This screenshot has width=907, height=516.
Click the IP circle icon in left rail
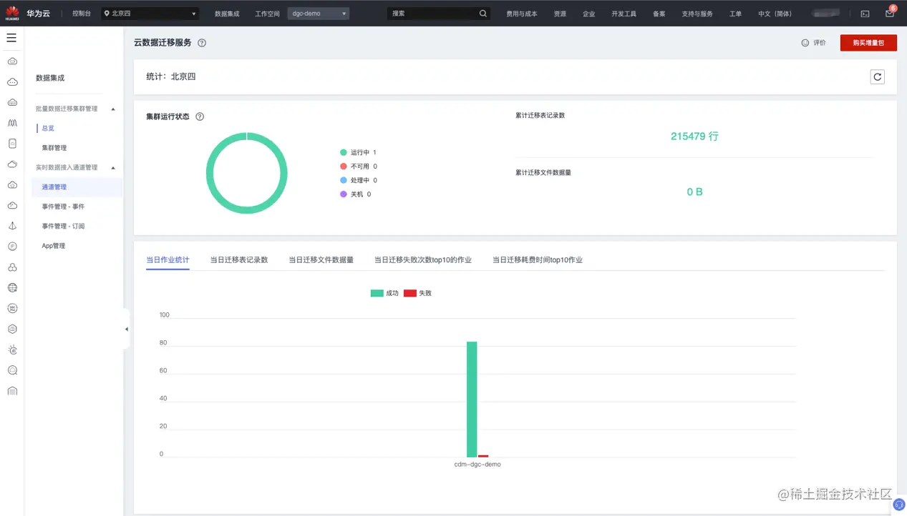pos(12,247)
